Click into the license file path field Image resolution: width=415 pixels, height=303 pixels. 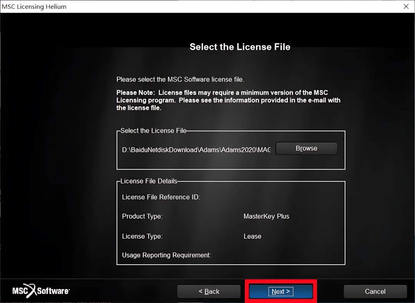pos(196,150)
